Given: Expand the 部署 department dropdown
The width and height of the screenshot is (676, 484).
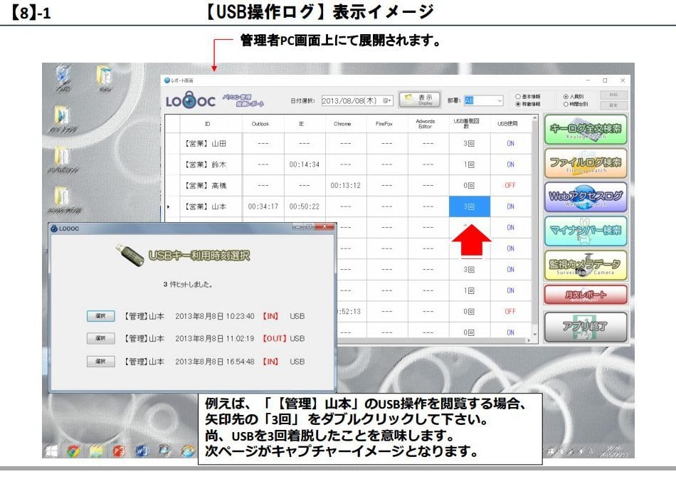Looking at the screenshot, I should [x=500, y=100].
